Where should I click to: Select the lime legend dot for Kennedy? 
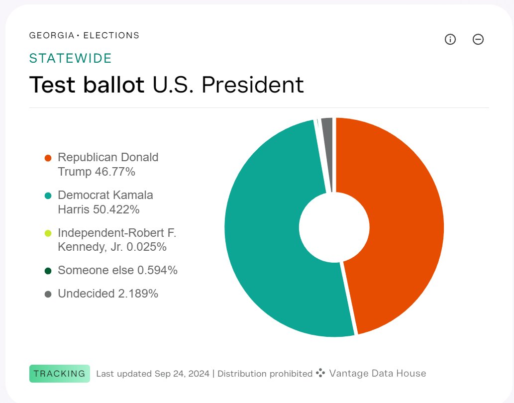(x=48, y=233)
